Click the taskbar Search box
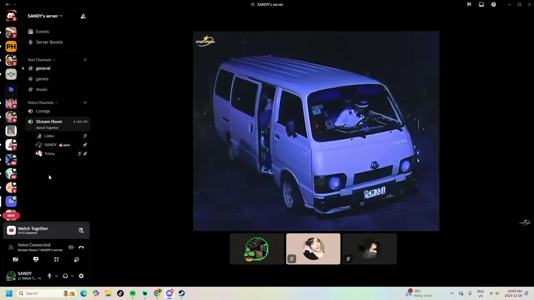 [46, 293]
